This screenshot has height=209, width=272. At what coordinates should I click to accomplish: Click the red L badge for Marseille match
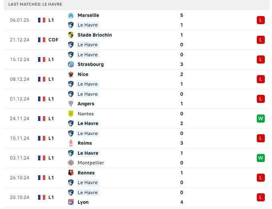[261, 20]
